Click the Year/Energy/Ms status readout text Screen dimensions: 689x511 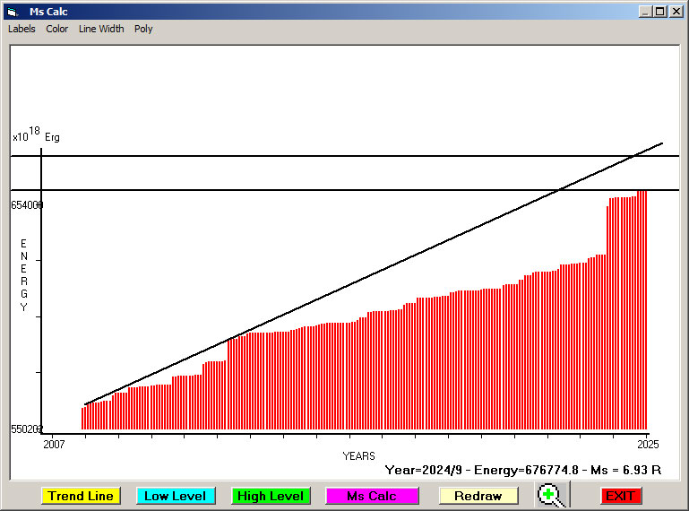[522, 469]
